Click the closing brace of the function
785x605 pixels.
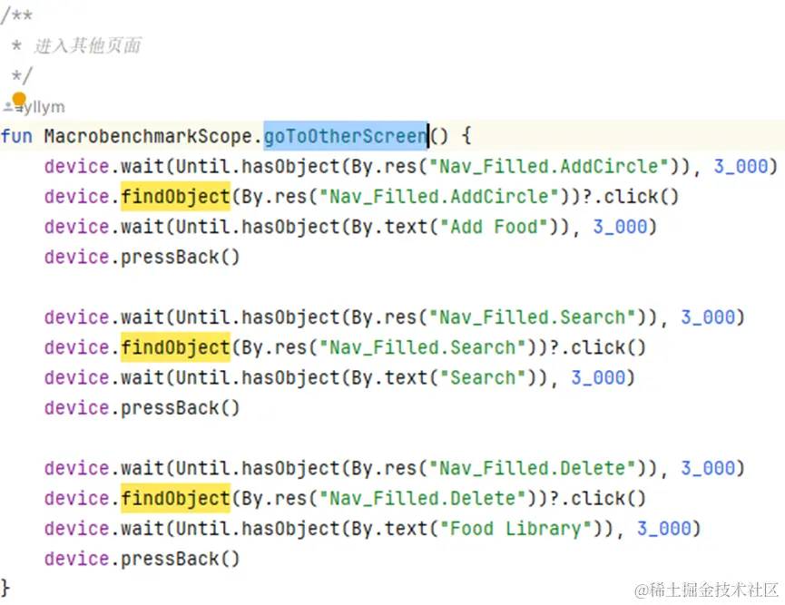pyautogui.click(x=5, y=587)
